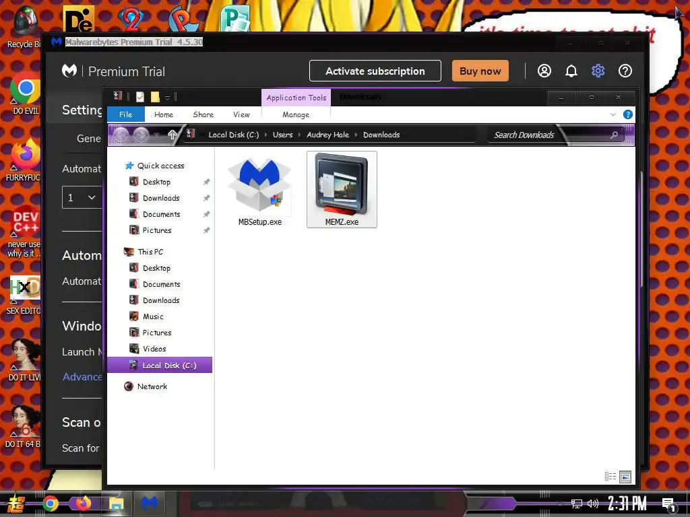Open Malwarebytes taskbar button
This screenshot has height=517, width=690.
click(150, 504)
